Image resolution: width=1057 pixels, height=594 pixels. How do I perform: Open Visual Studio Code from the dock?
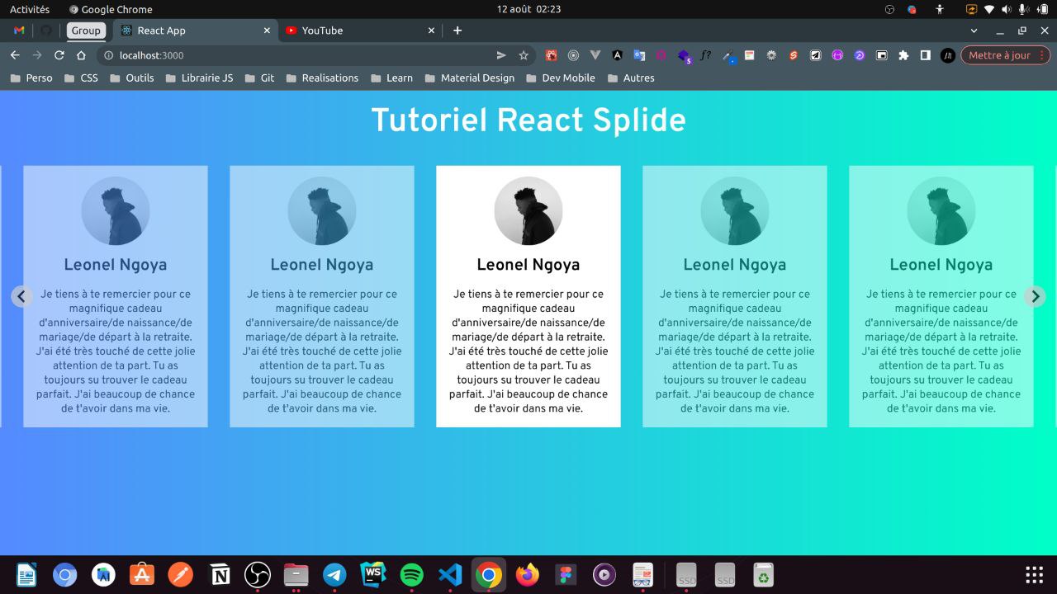tap(450, 575)
